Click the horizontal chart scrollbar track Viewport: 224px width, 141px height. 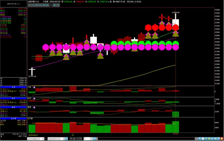[147, 139]
